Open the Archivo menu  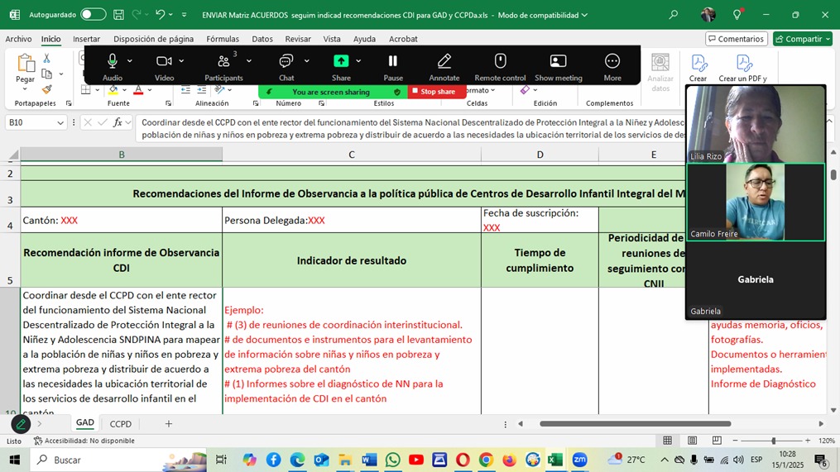pyautogui.click(x=19, y=39)
